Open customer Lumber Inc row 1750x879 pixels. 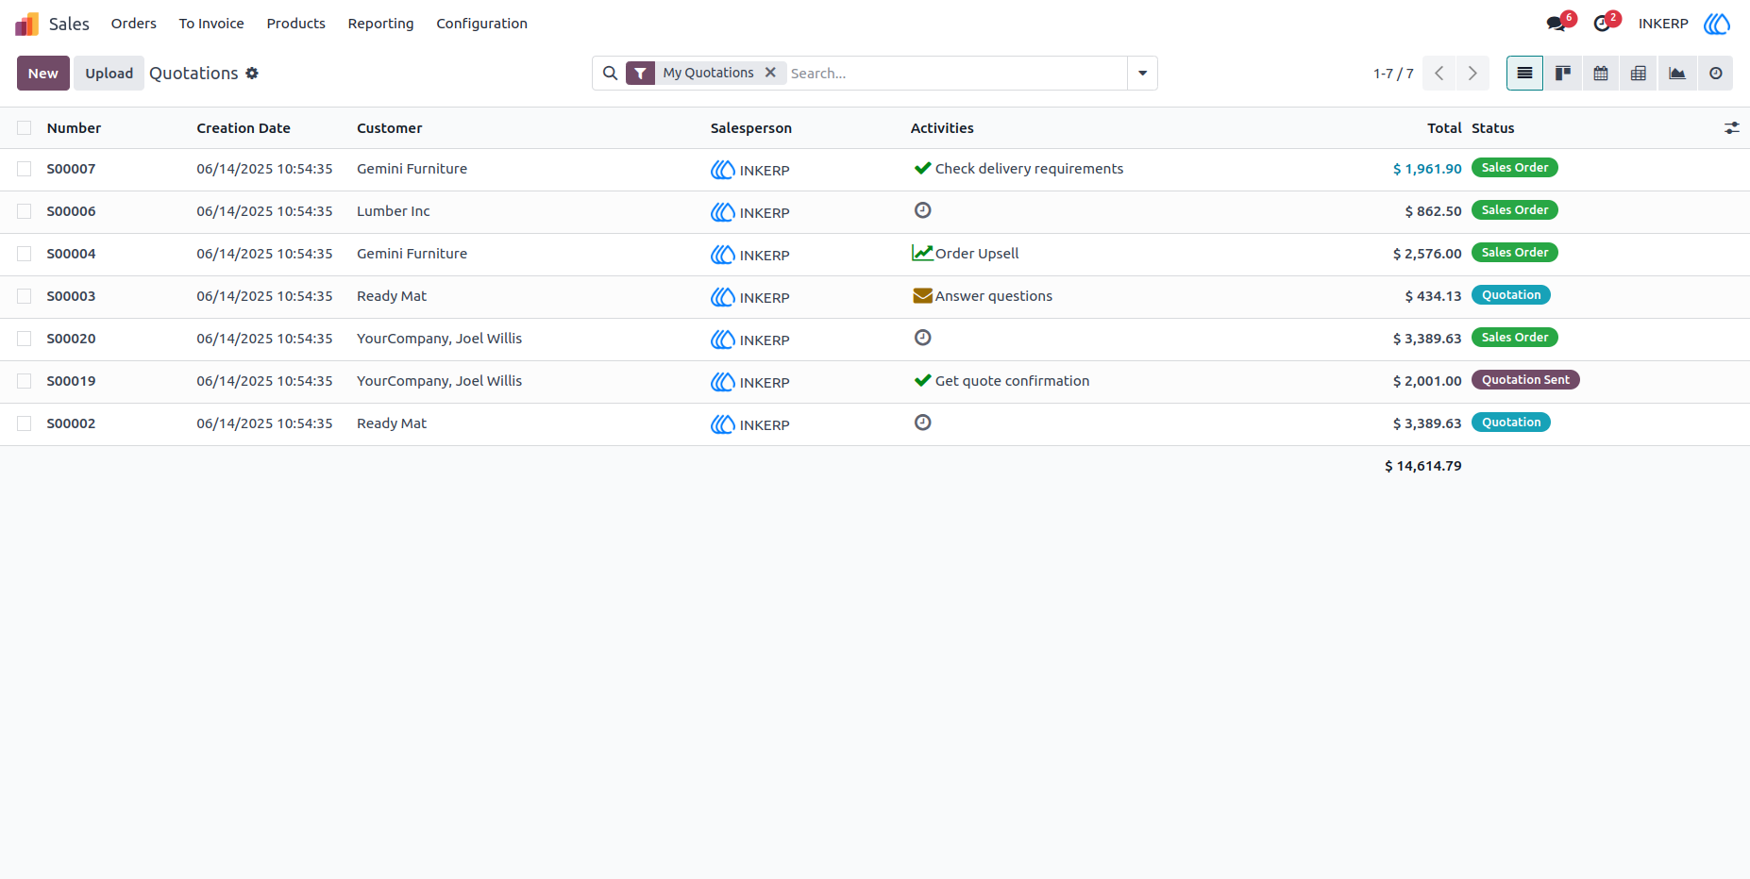tap(393, 211)
